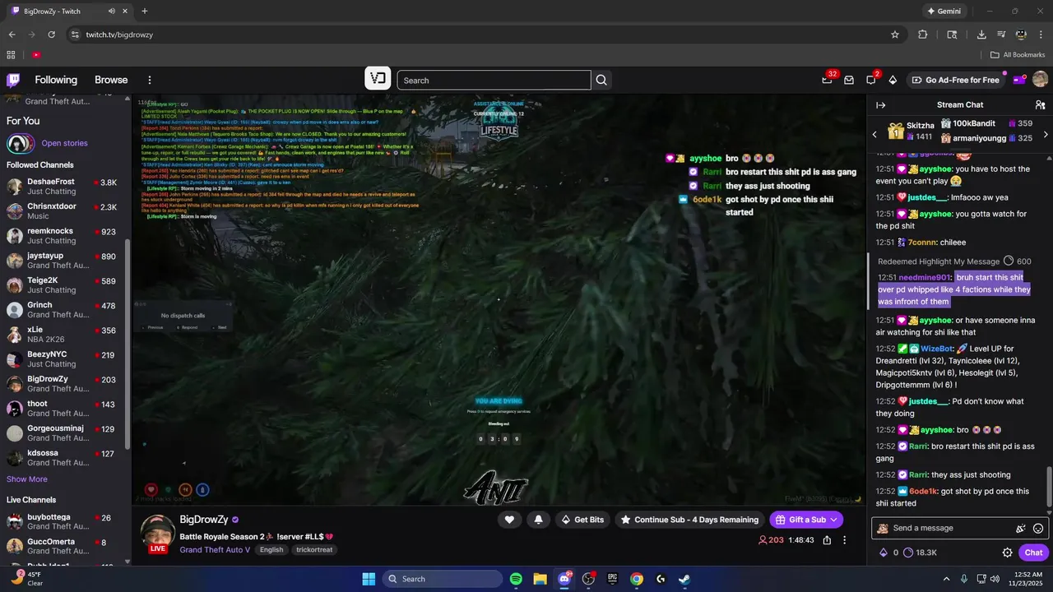1053x592 pixels.
Task: Open jaystayup followed channel
Action: (x=64, y=261)
